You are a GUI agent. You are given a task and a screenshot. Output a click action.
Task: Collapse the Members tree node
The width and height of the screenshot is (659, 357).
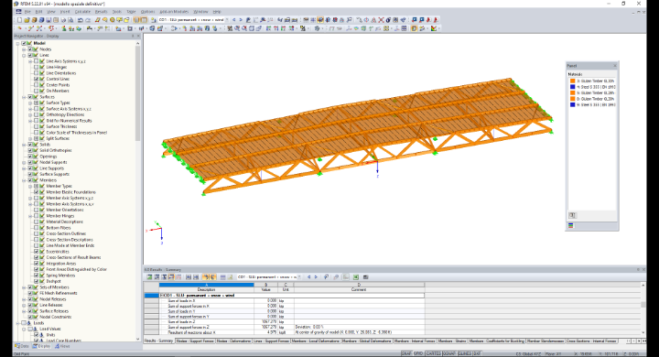tap(24, 180)
